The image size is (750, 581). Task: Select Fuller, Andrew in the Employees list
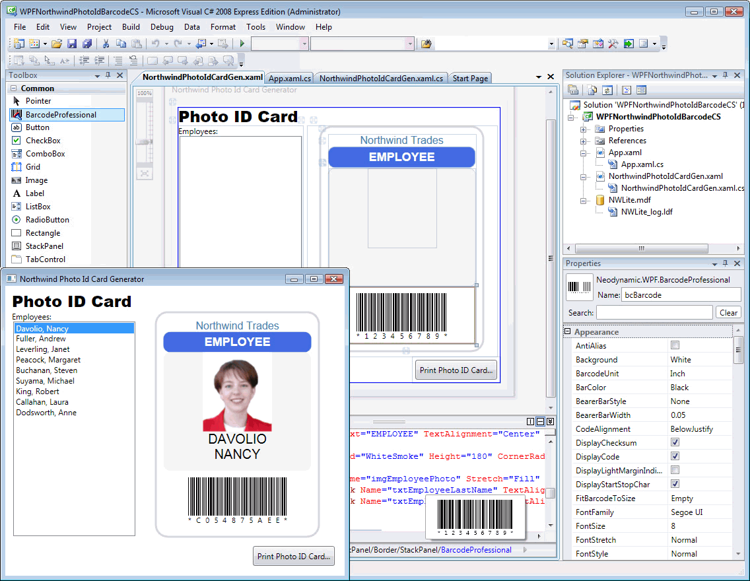click(x=74, y=339)
